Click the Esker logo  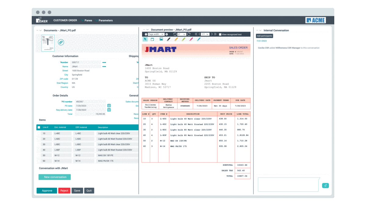click(42, 20)
